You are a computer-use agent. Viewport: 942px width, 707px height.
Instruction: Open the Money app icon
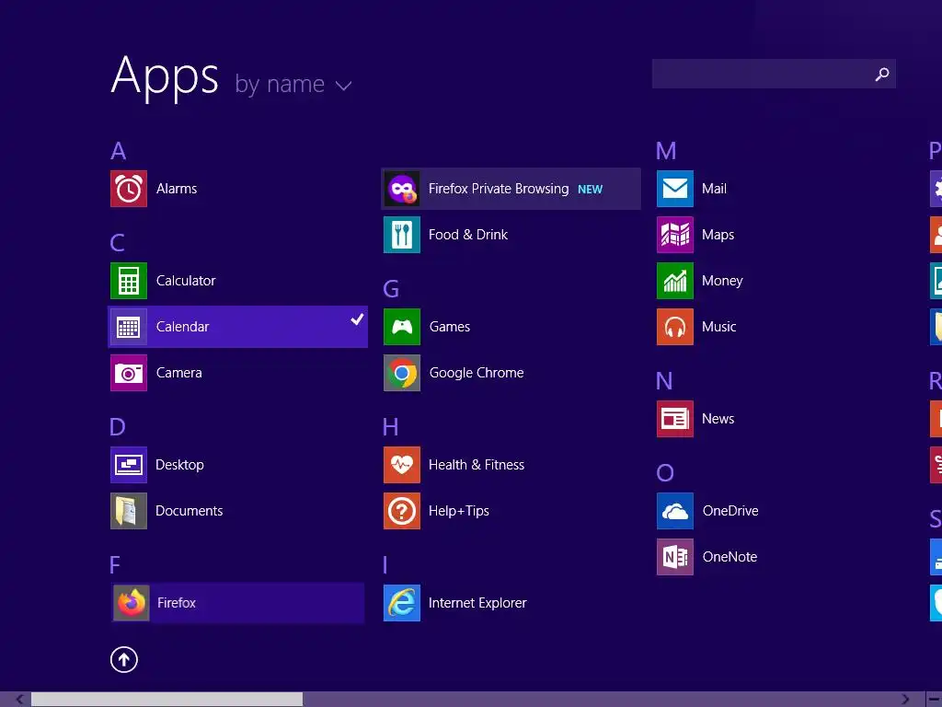coord(675,281)
